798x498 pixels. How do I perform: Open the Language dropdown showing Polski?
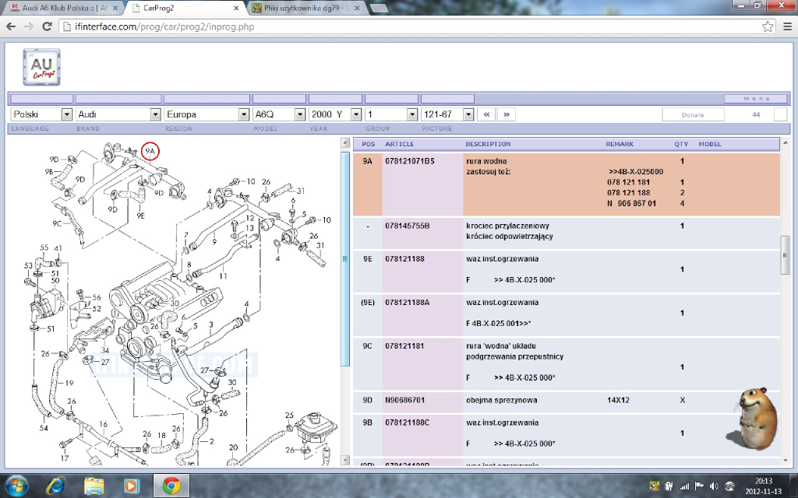click(x=42, y=114)
